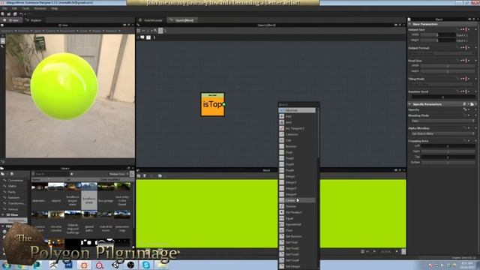Select Arc Tangent 2 entry
This screenshot has height=270, width=480.
[297, 128]
